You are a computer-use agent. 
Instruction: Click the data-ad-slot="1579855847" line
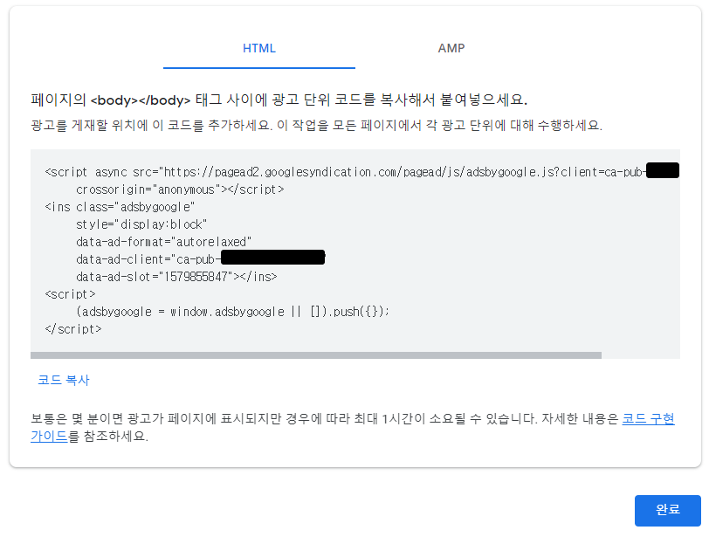click(176, 277)
